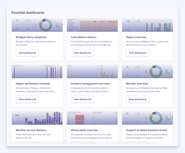Open Incident management overview View dashboard button
185x153 pixels.
[83, 99]
